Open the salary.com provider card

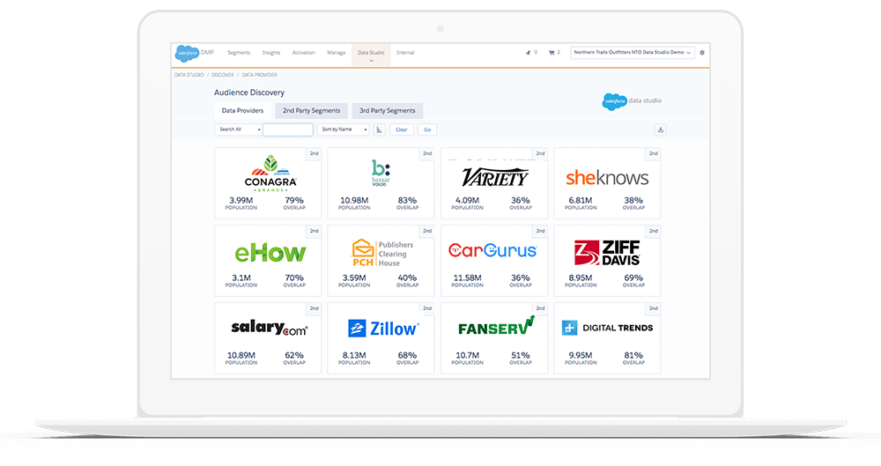pos(268,338)
